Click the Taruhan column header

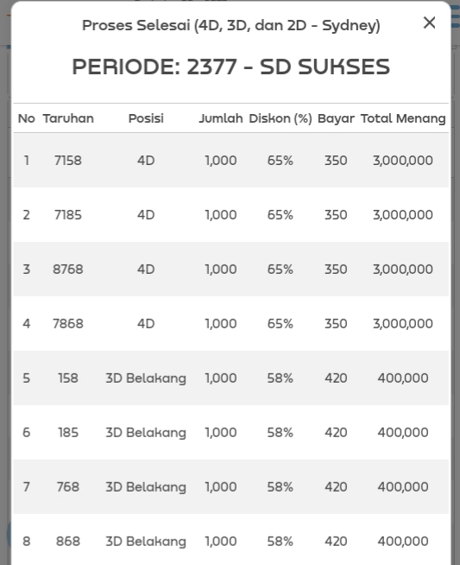[68, 118]
